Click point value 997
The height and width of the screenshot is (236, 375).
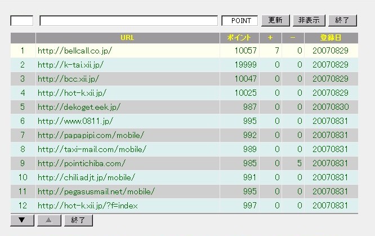[x=250, y=206]
